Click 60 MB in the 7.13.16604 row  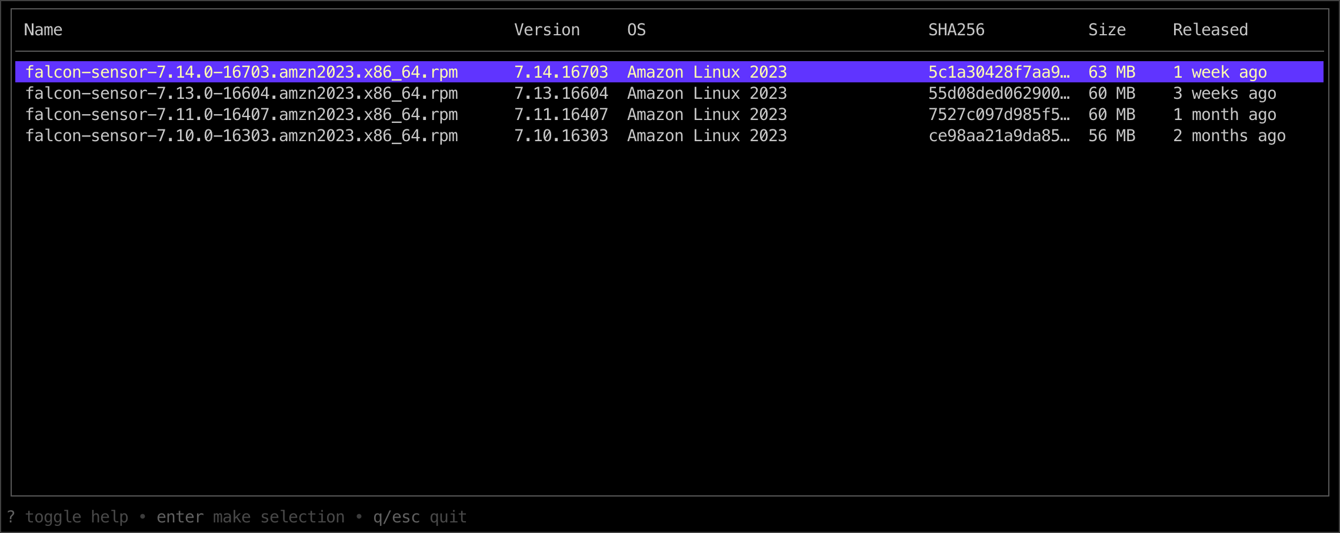coord(1112,94)
